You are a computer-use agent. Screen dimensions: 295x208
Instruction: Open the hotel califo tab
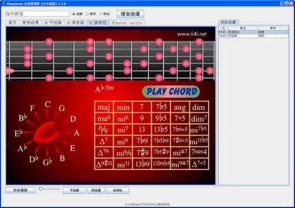[127, 22]
